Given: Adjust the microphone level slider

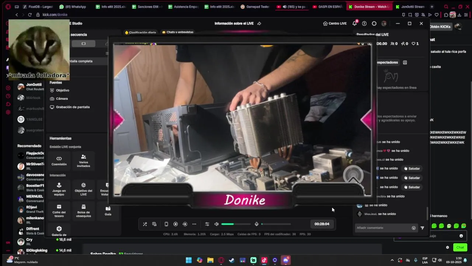Looking at the screenshot, I should click(276, 224).
